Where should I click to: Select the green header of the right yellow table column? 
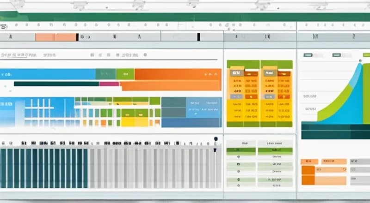pos(276,64)
